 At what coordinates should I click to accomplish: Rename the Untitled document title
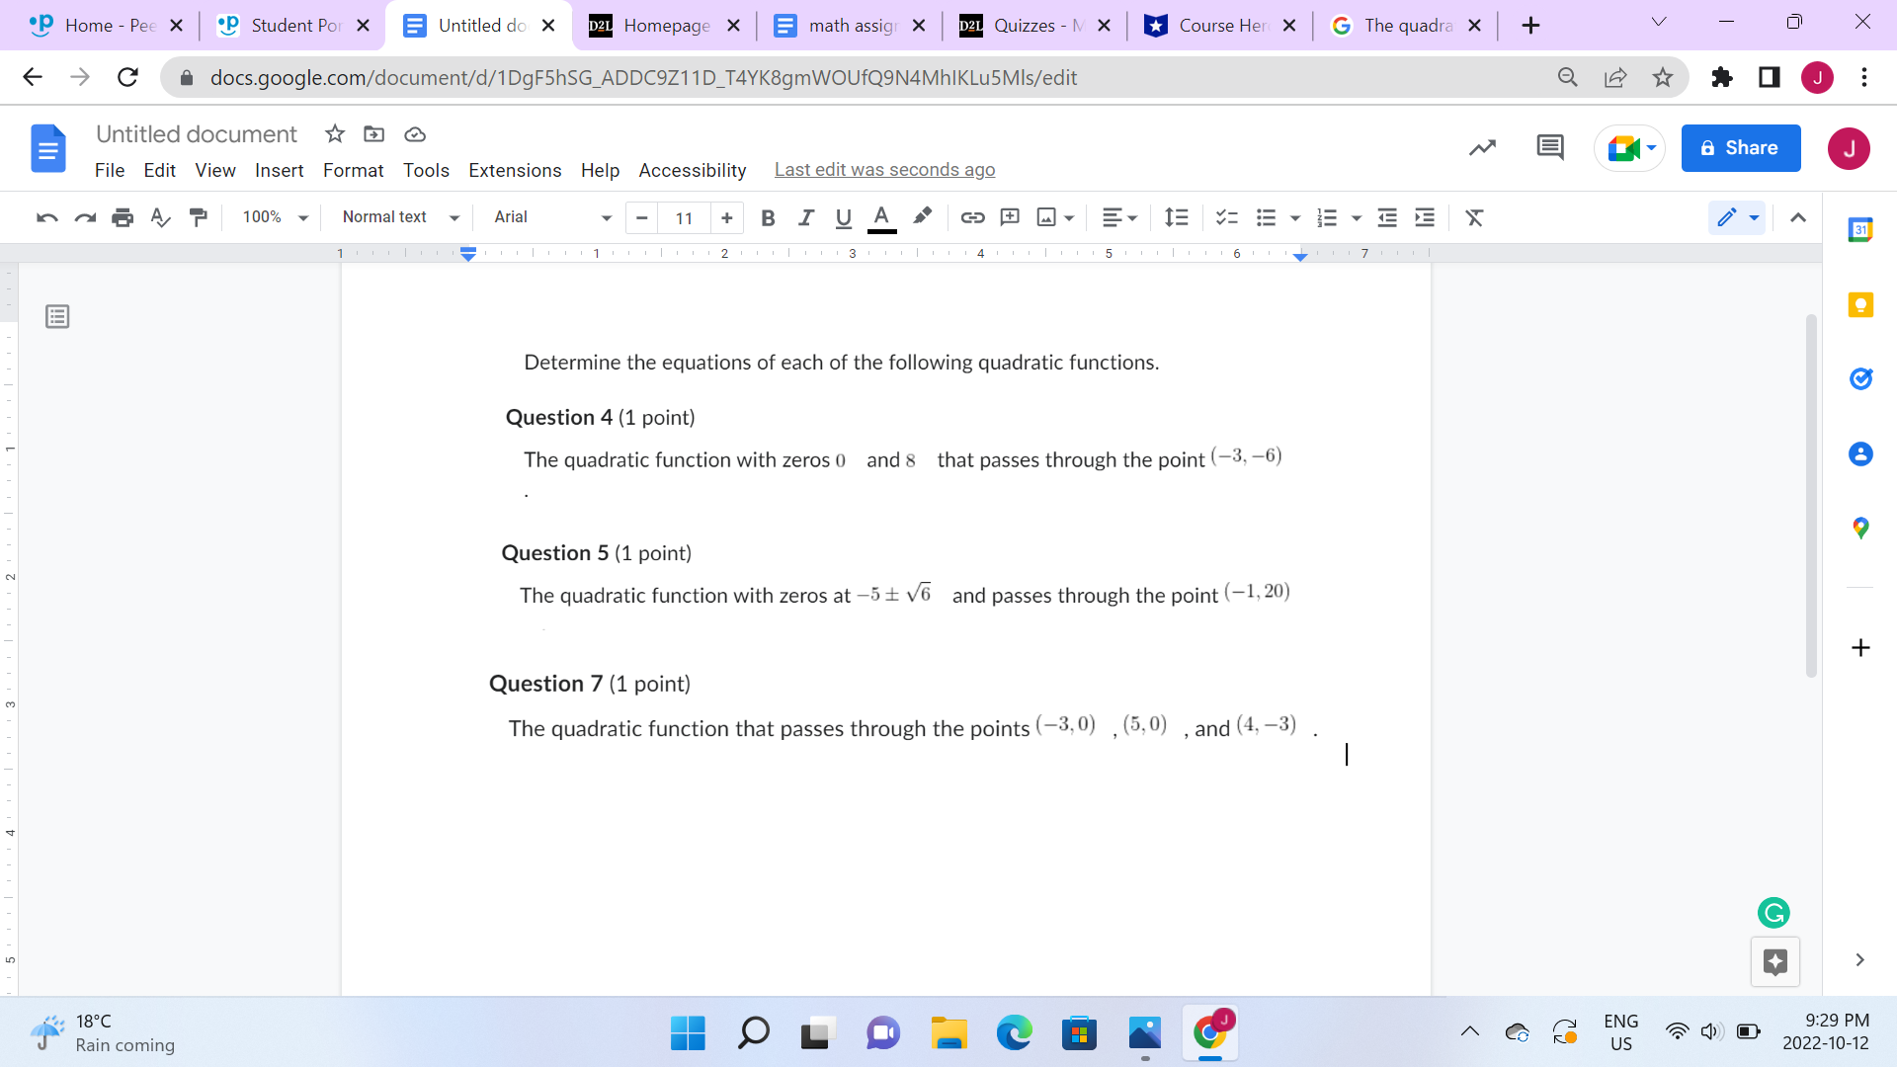tap(196, 133)
